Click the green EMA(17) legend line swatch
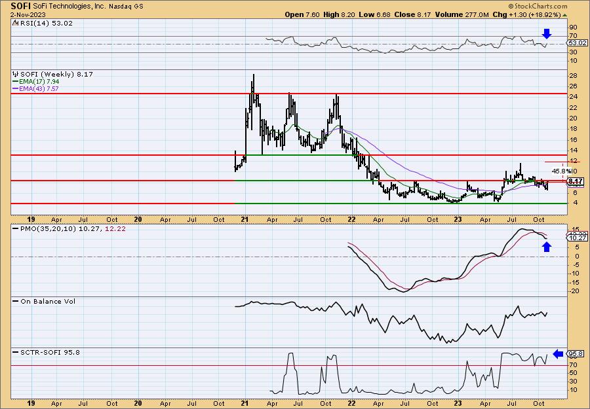590x409 pixels. tap(16, 82)
